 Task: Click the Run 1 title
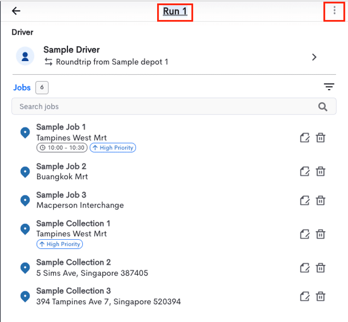click(x=175, y=11)
